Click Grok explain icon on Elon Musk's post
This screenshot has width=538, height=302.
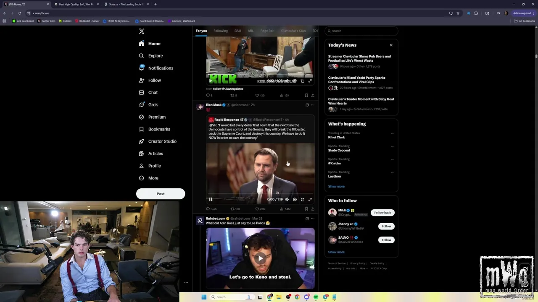(307, 105)
